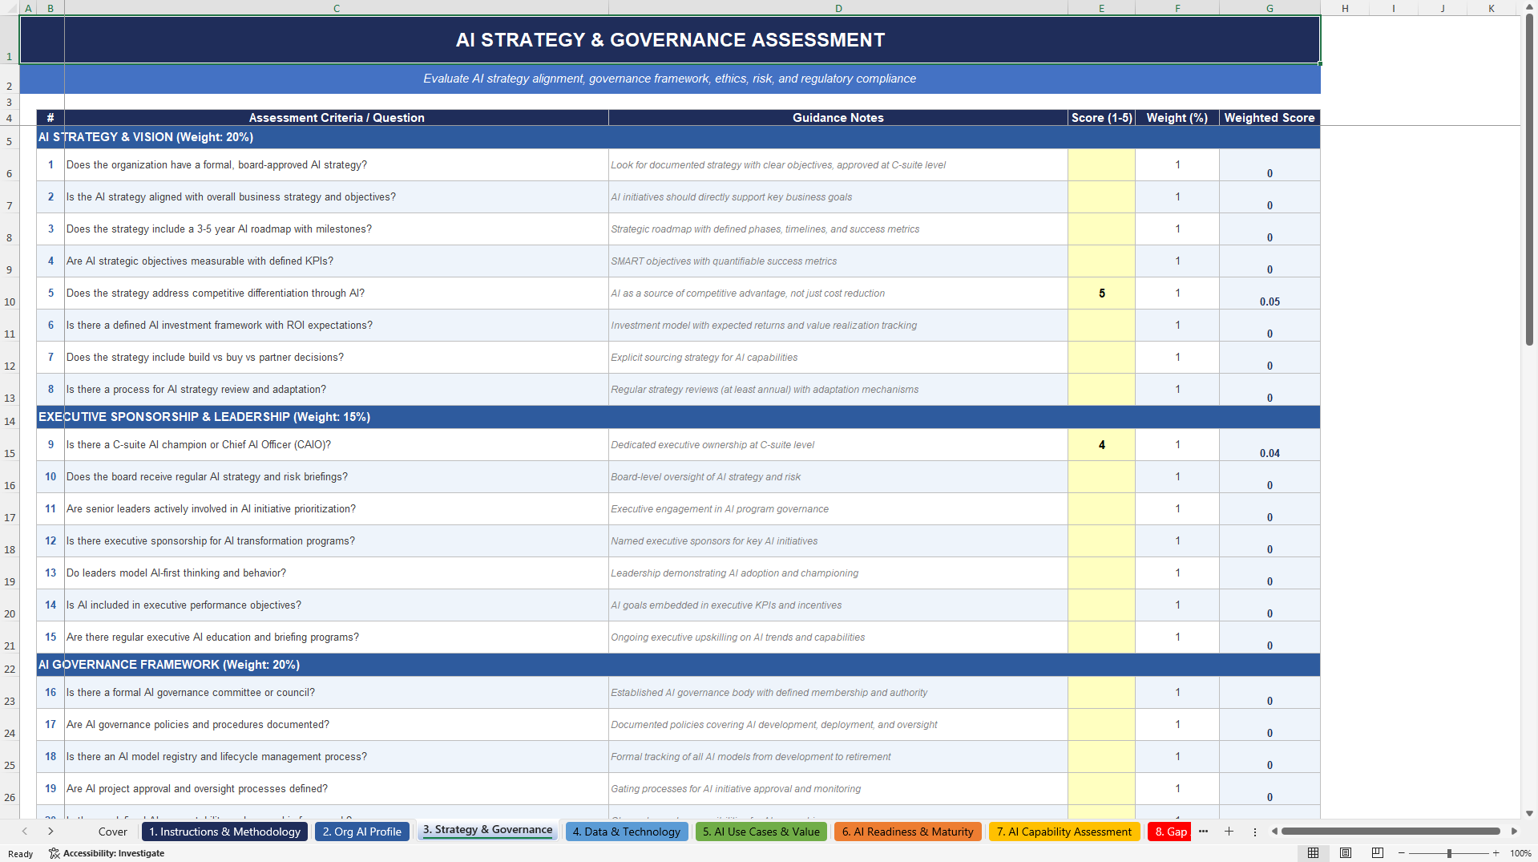The image size is (1538, 862).
Task: Click the subtitle Evaluate AI strategy alignment
Action: 670,79
